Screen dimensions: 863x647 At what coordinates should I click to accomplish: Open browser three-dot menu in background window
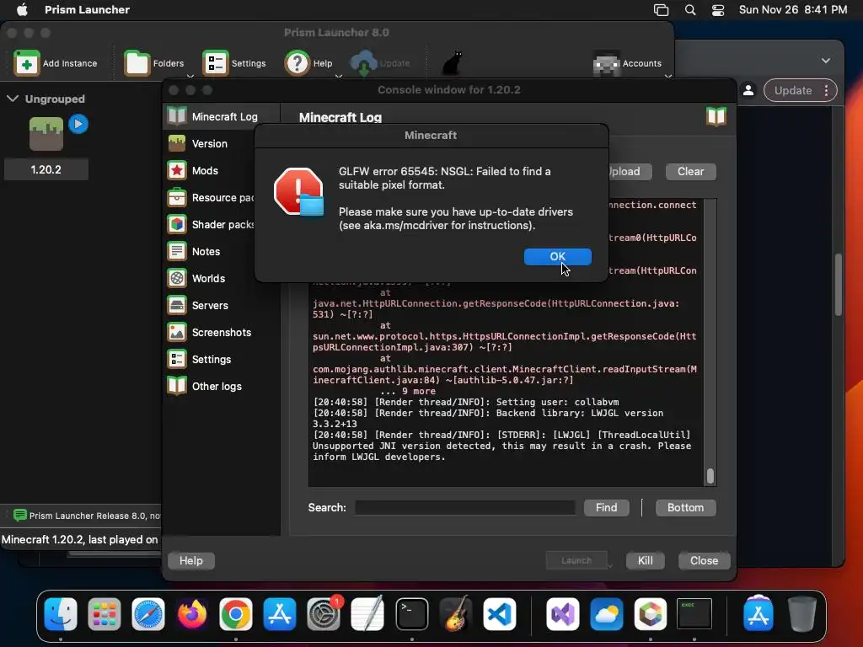826,90
